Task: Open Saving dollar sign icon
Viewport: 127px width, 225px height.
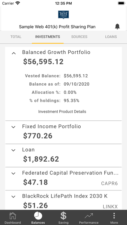Action: click(63, 216)
